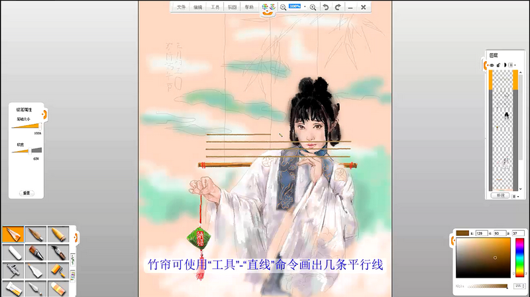This screenshot has width=530, height=297.
Task: Toggle the layer lock icon
Action: click(498, 65)
